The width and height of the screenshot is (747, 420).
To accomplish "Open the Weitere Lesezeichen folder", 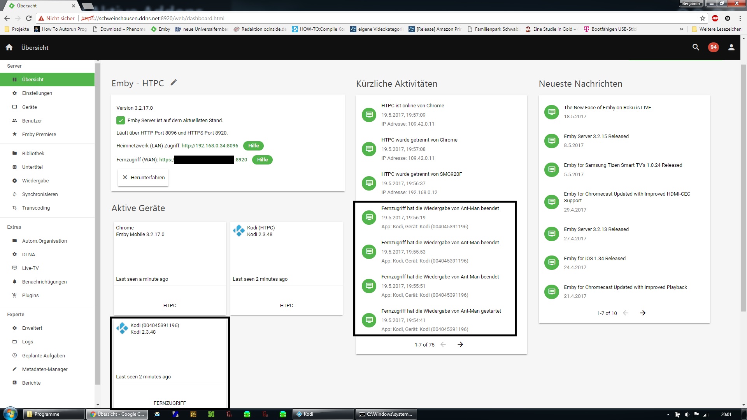I will tap(717, 29).
